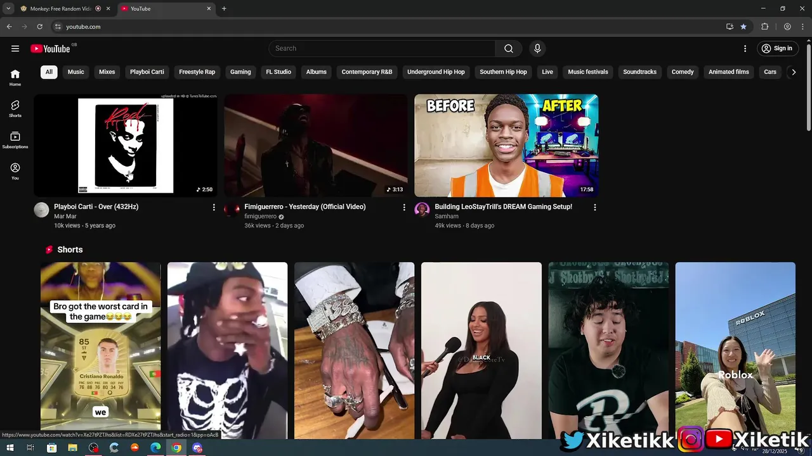The image size is (812, 456).
Task: Click the browser back arrow
Action: point(9,27)
